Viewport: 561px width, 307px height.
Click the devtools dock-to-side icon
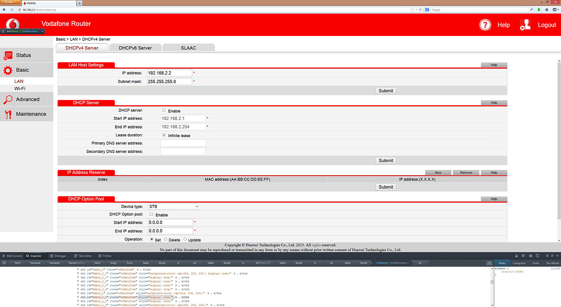click(x=547, y=256)
